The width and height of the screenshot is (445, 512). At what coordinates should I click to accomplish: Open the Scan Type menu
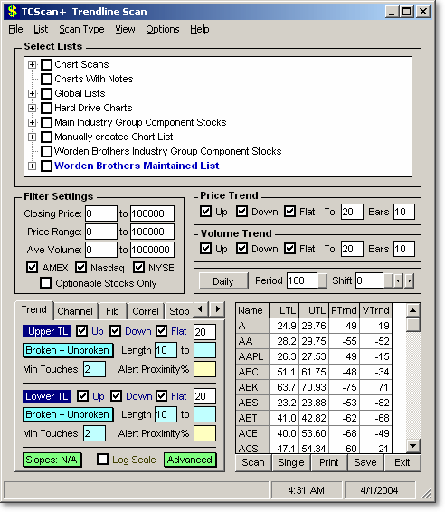81,29
